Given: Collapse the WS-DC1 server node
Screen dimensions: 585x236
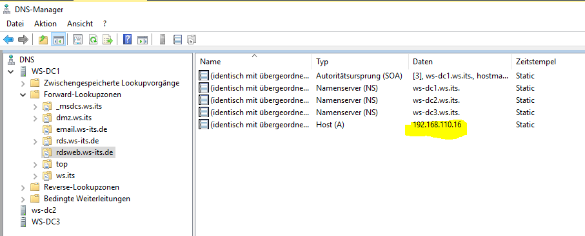Looking at the screenshot, I should pos(11,71).
